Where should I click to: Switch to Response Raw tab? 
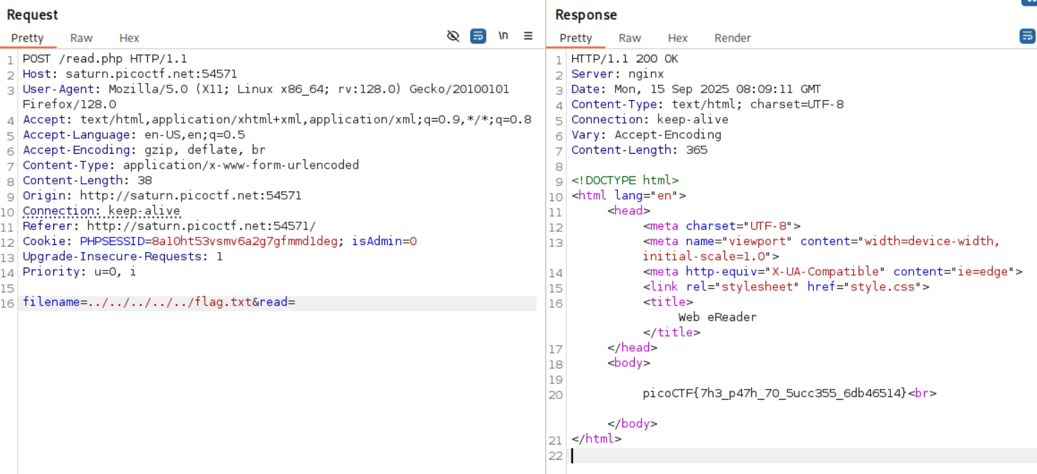click(x=630, y=38)
